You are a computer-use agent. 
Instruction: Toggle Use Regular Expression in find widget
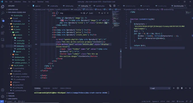(87, 13)
